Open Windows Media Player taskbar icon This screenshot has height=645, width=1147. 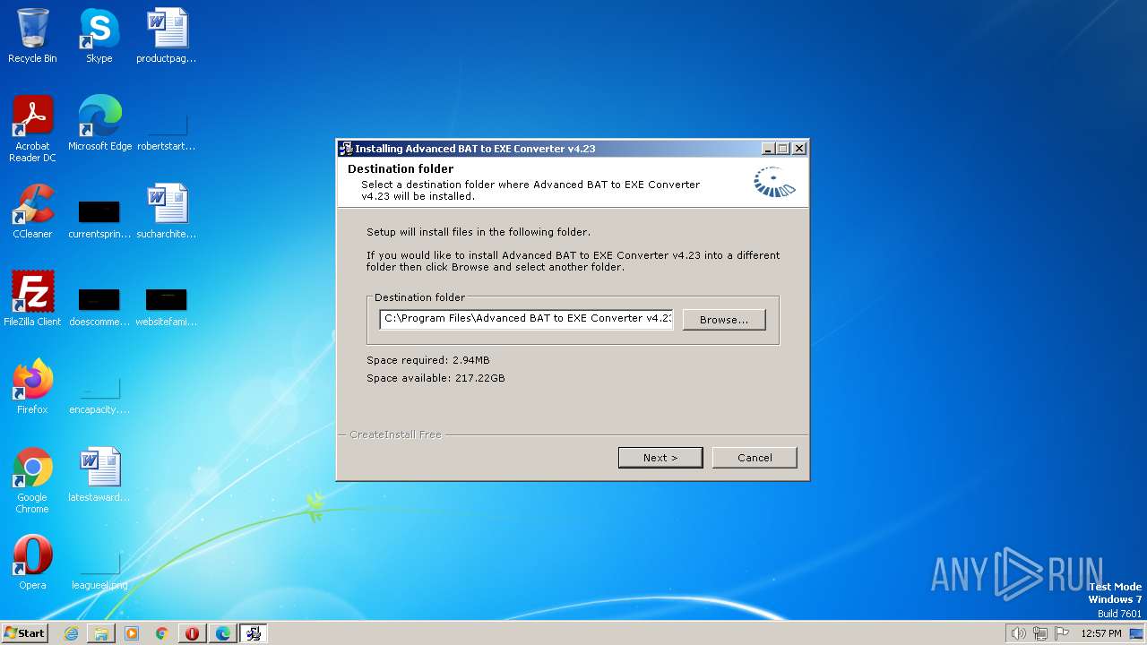pos(132,633)
